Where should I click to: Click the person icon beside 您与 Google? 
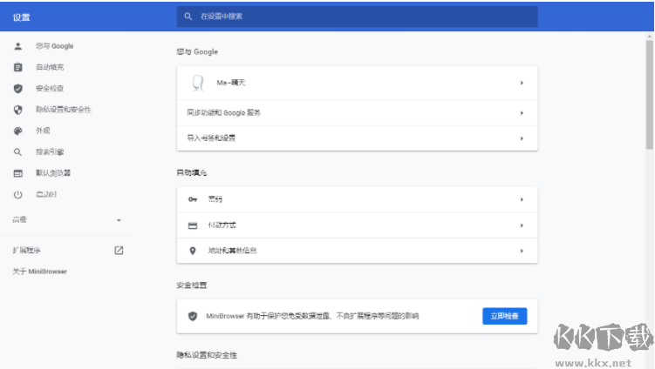pyautogui.click(x=17, y=46)
